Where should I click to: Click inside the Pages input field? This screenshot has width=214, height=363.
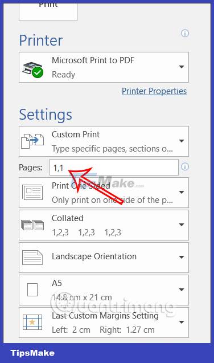point(114,167)
